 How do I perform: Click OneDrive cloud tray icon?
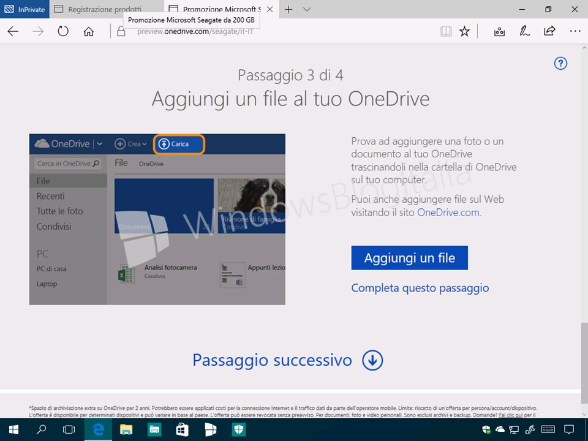point(500,429)
